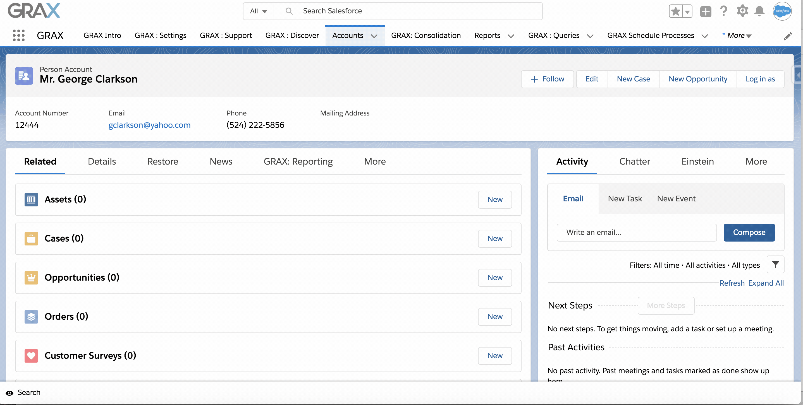Click the Write an email field
The height and width of the screenshot is (405, 803).
(637, 233)
